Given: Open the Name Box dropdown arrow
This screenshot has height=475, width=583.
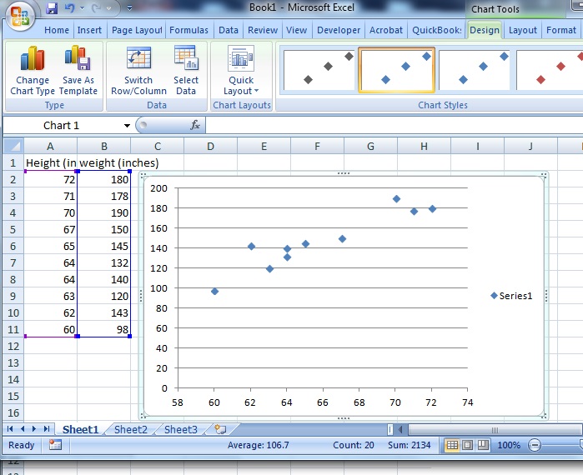Looking at the screenshot, I should [127, 126].
